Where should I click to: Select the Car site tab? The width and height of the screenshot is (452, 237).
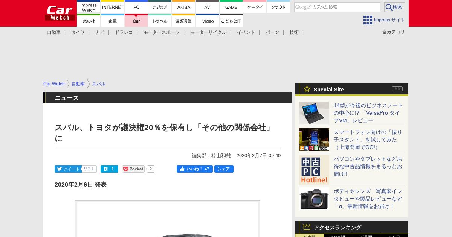136,21
